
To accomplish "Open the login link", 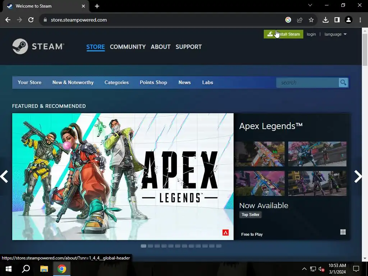I will [311, 34].
